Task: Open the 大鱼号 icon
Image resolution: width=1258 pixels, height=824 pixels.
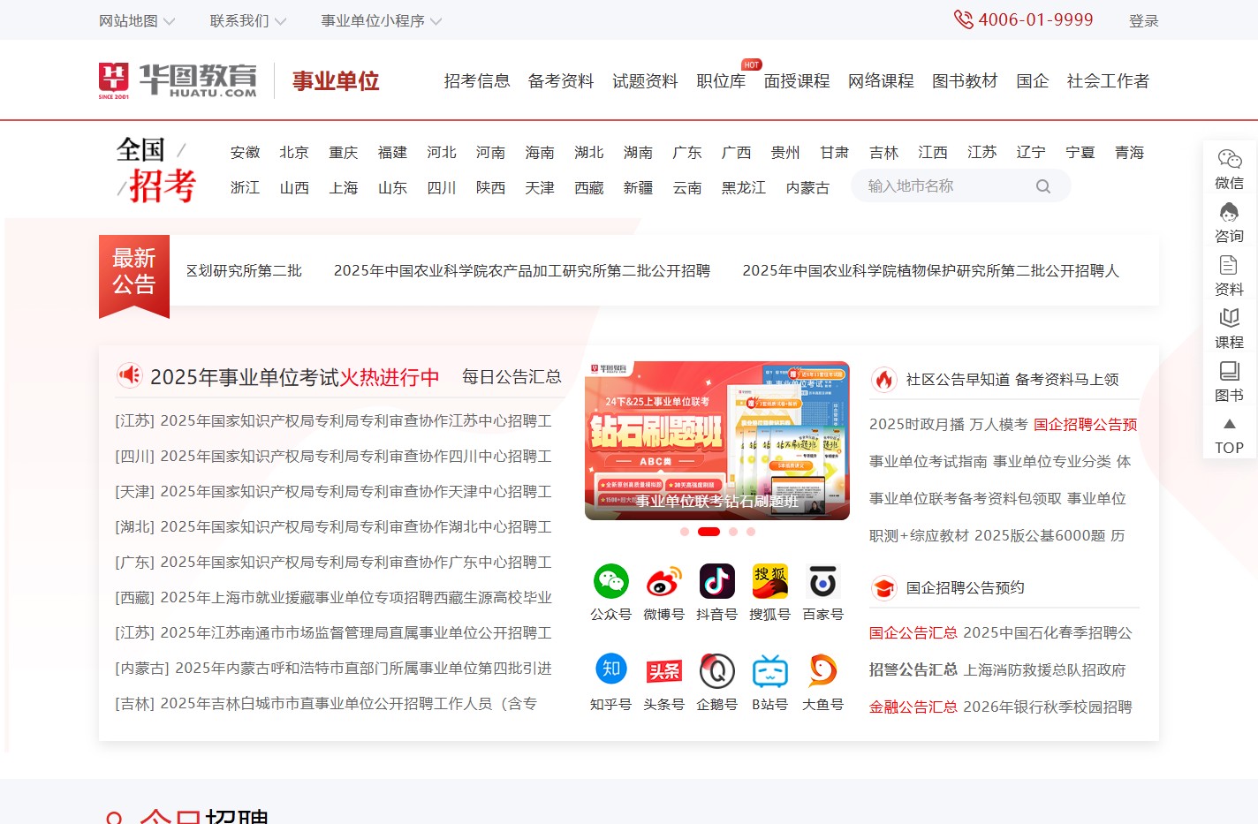Action: point(822,670)
